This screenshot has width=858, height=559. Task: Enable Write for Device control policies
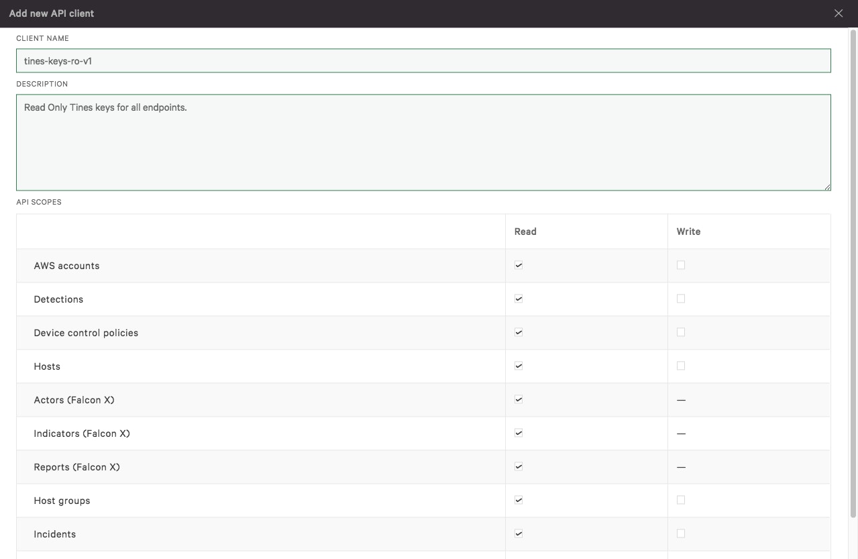point(681,332)
